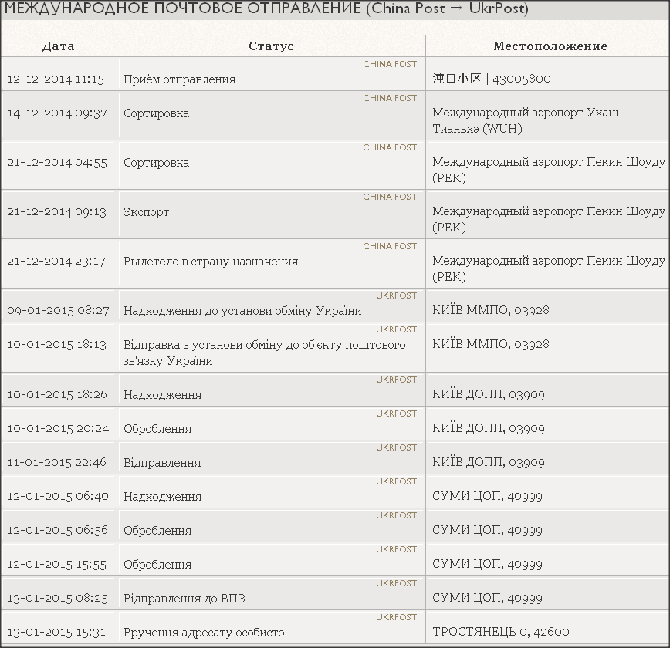Click the Экспорт status row
670x648 pixels.
click(147, 212)
